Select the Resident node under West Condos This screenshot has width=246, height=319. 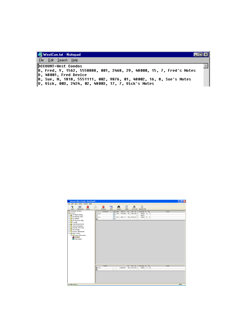tap(77, 237)
